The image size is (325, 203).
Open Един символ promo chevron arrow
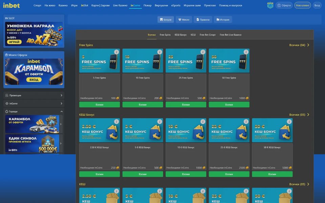click(61, 143)
